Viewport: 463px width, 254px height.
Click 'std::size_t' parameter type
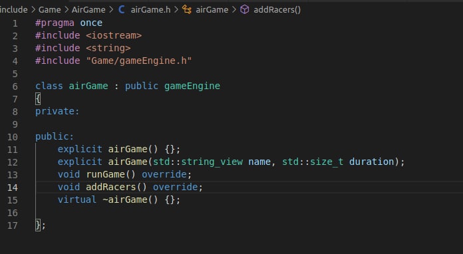pyautogui.click(x=313, y=162)
